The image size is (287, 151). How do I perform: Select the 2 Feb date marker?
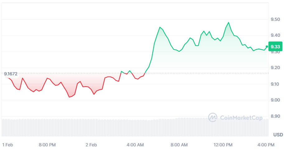click(x=91, y=145)
